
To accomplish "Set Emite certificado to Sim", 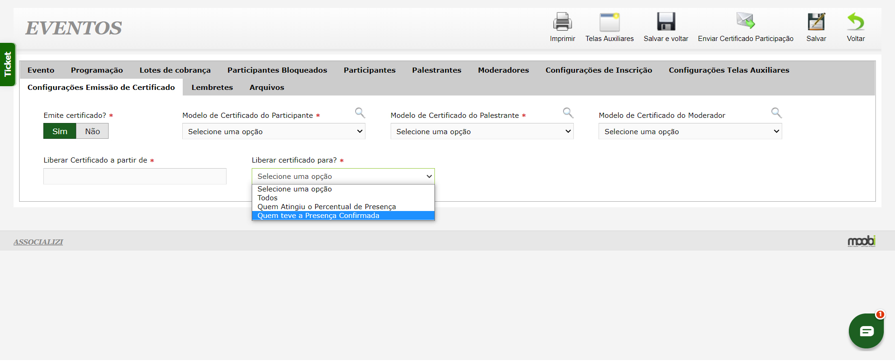I will click(60, 131).
